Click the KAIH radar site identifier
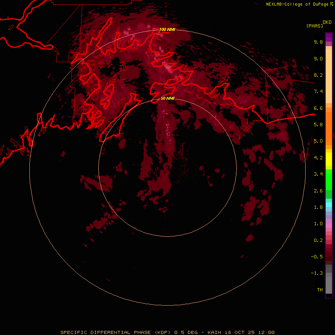Viewport: 335px width, 335px height. point(214,332)
